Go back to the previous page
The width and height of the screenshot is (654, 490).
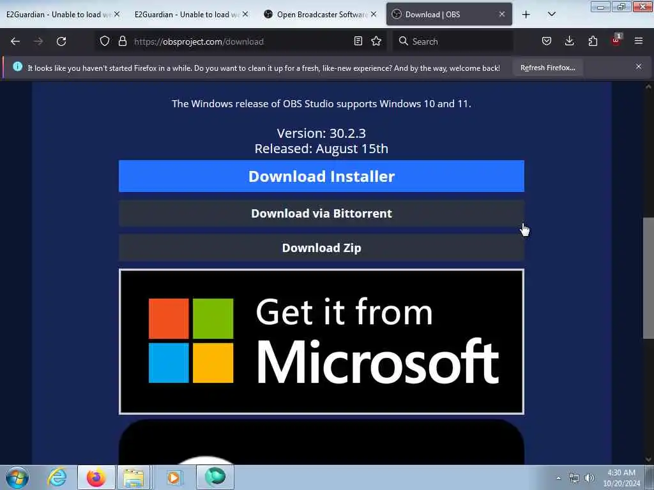point(15,41)
